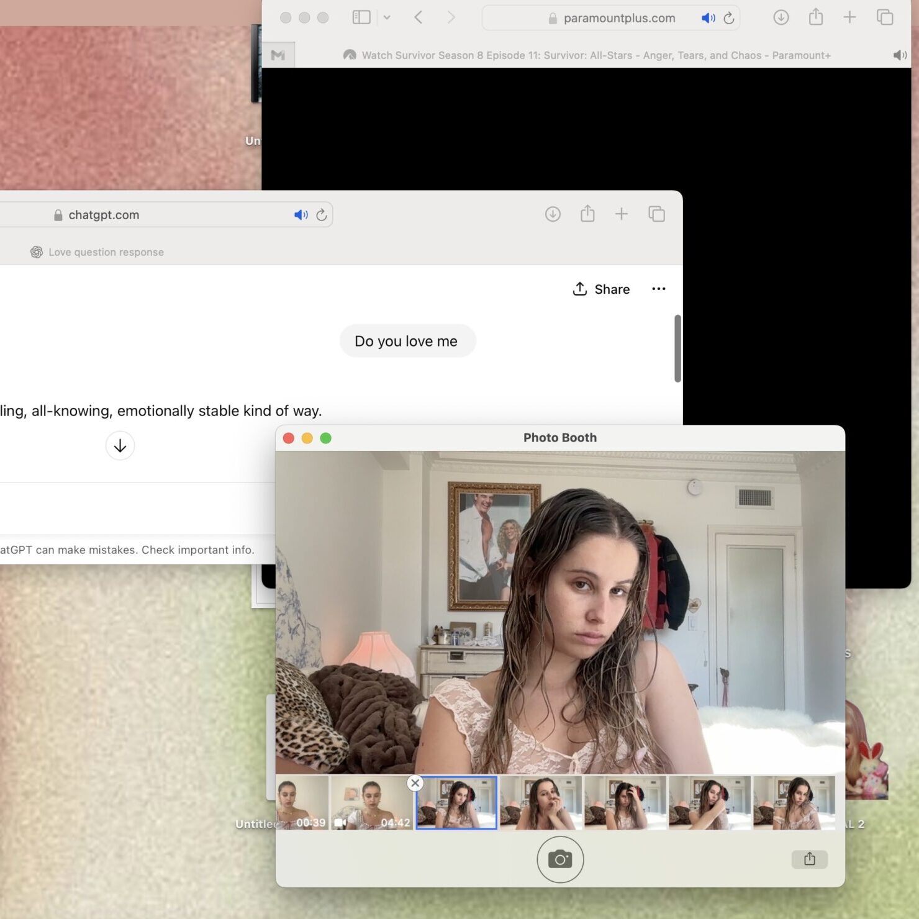Click the Photo Booth share button
The width and height of the screenshot is (919, 919).
coord(809,859)
